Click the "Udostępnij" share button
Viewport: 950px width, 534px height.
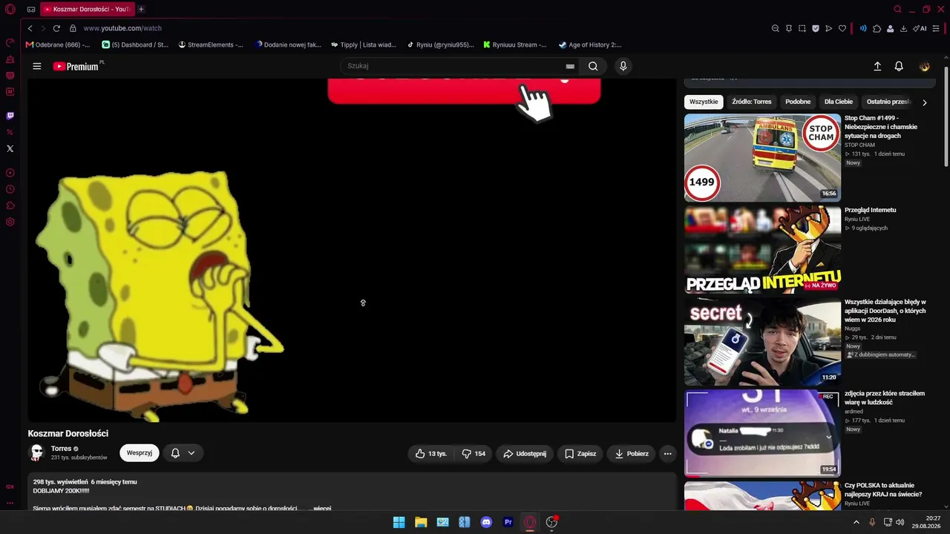525,454
